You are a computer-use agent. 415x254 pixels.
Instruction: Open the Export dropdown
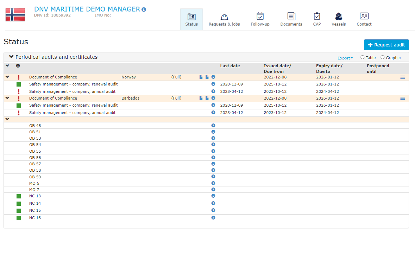(x=345, y=58)
